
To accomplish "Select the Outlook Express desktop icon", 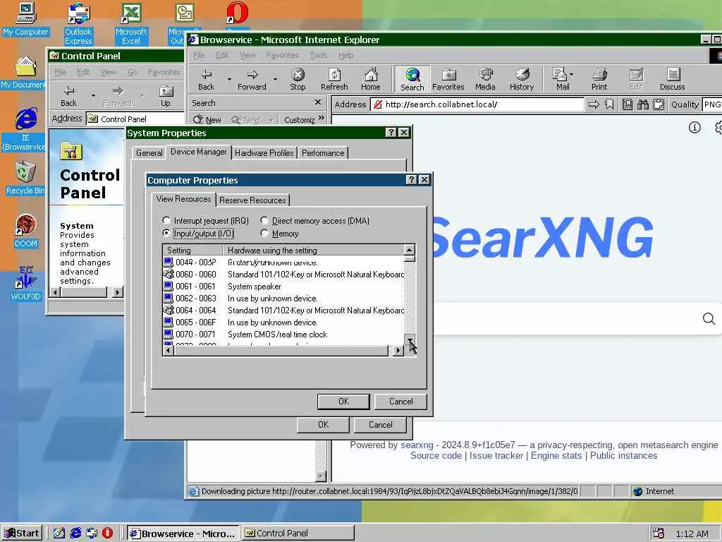I will [x=78, y=24].
